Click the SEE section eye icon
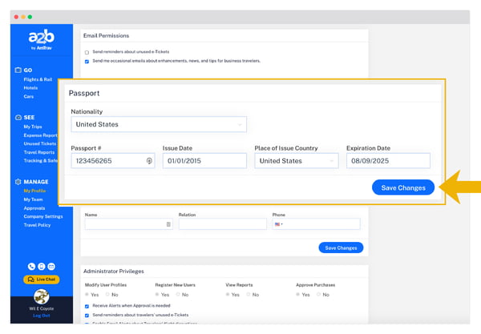This screenshot has width=481, height=334. click(18, 117)
